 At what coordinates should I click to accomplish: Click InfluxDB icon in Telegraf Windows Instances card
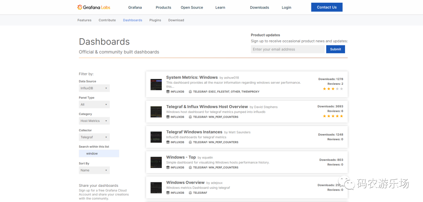click(168, 142)
